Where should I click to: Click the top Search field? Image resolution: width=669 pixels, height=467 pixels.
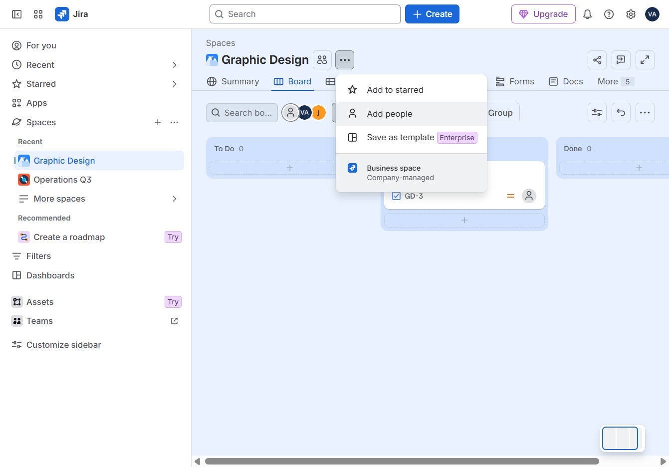click(305, 14)
